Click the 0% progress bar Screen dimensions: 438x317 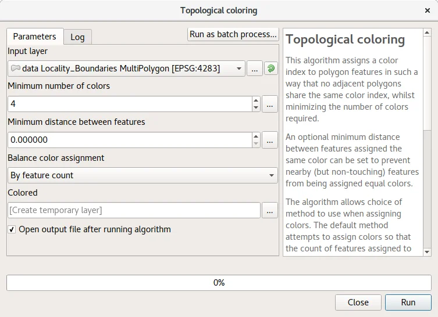tap(219, 283)
